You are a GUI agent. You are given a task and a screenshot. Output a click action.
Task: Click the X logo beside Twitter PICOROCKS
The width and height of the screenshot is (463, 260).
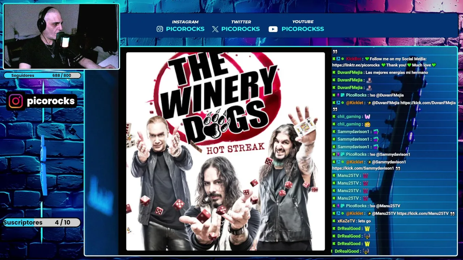215,29
